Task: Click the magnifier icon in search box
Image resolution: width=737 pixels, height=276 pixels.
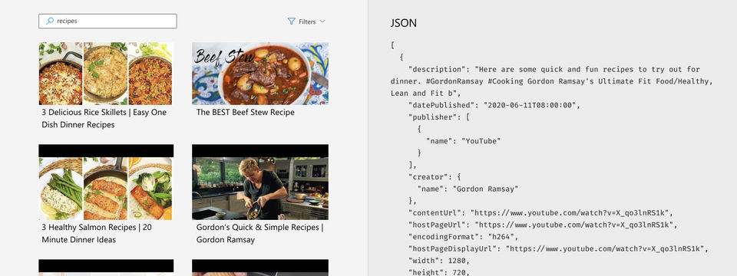Action: (x=49, y=21)
